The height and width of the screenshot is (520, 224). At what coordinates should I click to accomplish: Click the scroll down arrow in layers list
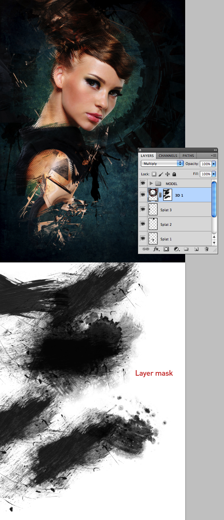[x=214, y=243]
